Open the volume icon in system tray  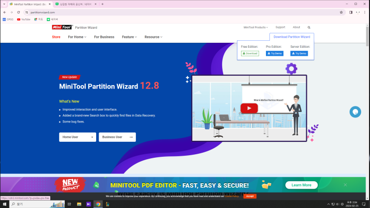click(x=338, y=204)
